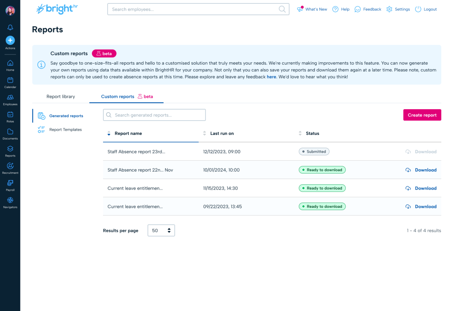Click the Create report button
The image size is (453, 311).
tap(422, 115)
